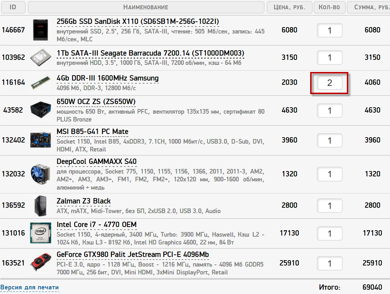This screenshot has width=390, height=294.
Task: Sort by the Цена, руб. column header
Action: tap(289, 7)
